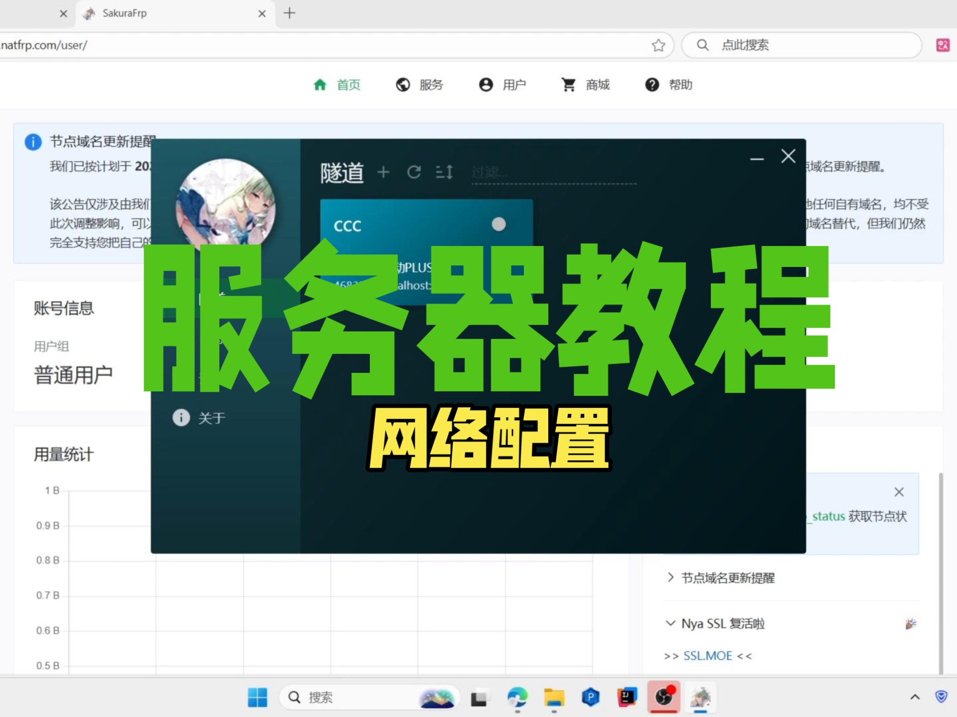957x717 pixels.
Task: Open the 用户 user menu
Action: pos(502,85)
